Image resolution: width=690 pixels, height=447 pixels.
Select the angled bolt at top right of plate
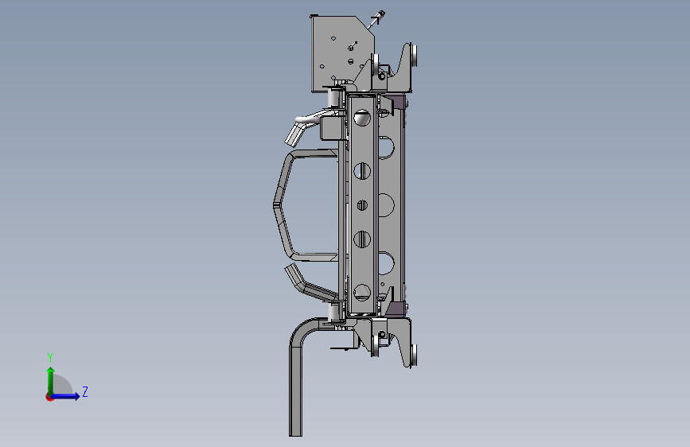click(x=377, y=19)
